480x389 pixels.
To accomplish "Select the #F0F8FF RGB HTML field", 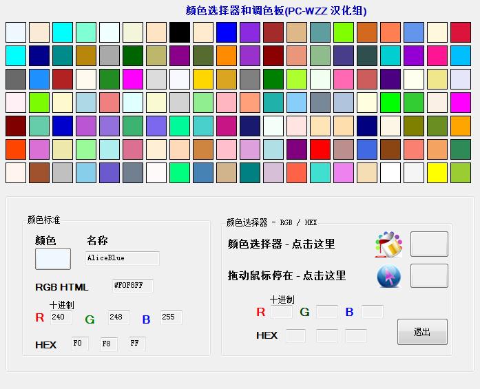I will point(132,286).
